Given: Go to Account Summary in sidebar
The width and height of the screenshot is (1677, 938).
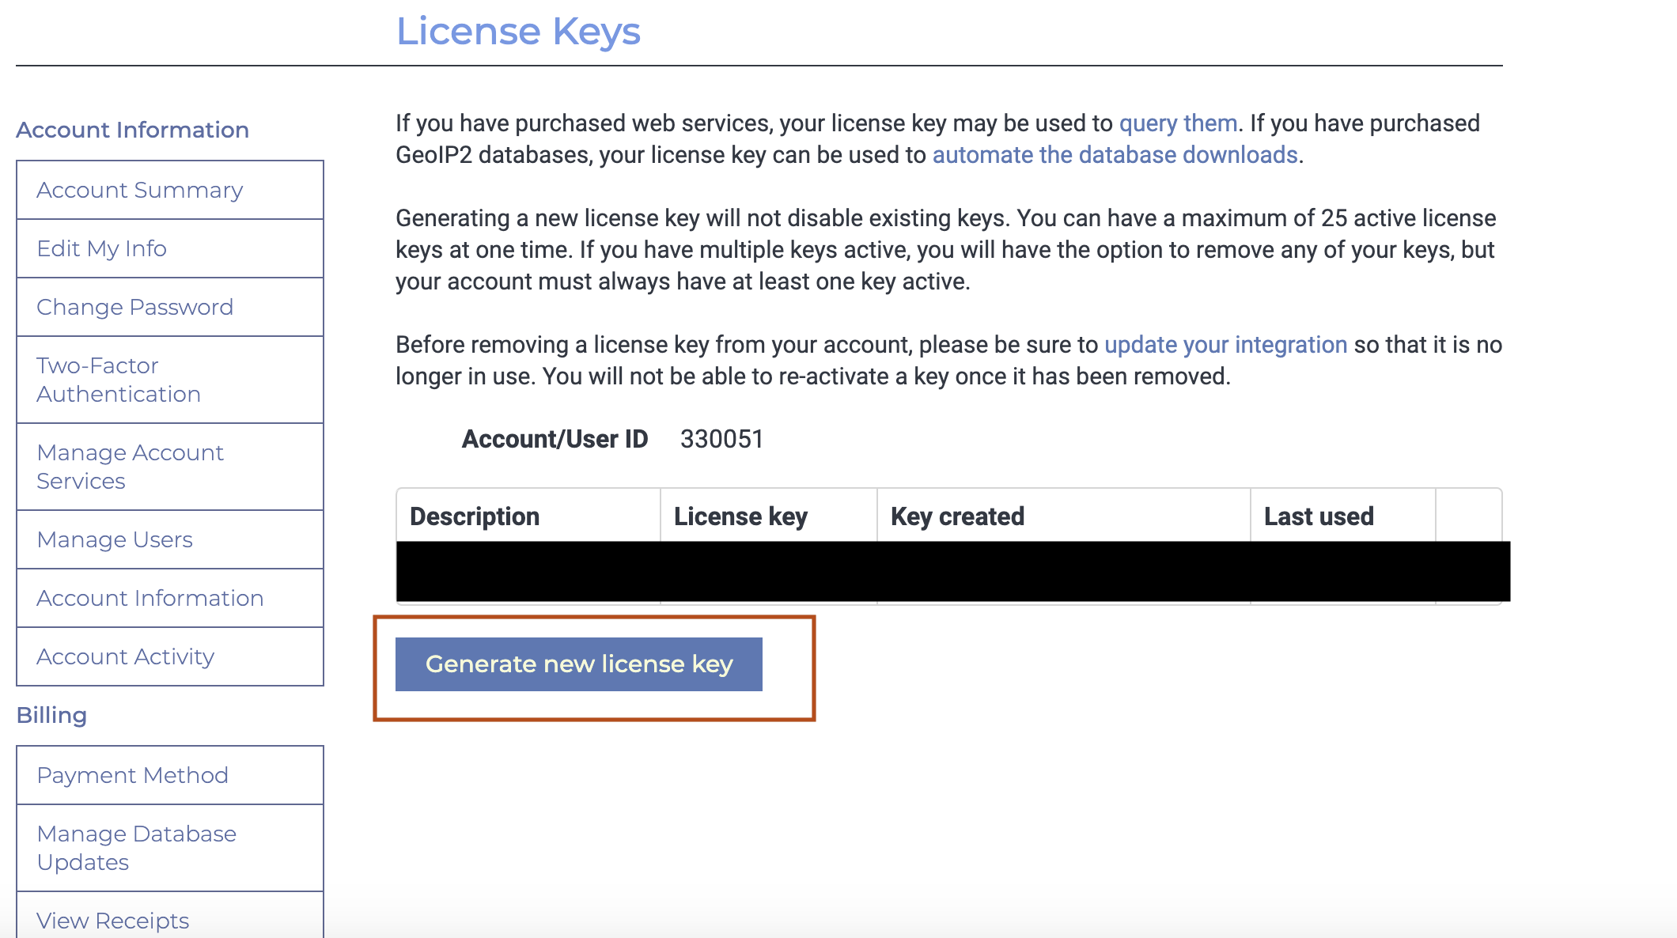Looking at the screenshot, I should coord(140,191).
